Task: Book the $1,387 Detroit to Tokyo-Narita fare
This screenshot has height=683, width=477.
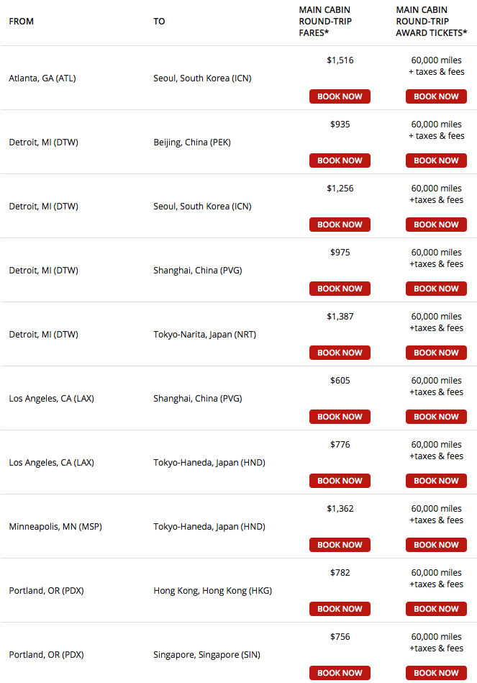Action: [x=340, y=353]
